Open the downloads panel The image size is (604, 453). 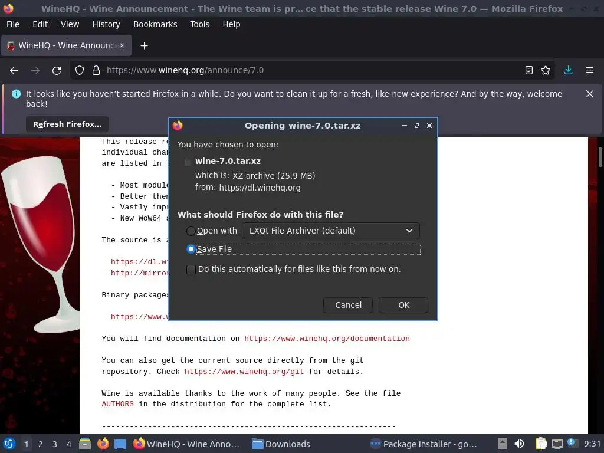click(x=568, y=71)
